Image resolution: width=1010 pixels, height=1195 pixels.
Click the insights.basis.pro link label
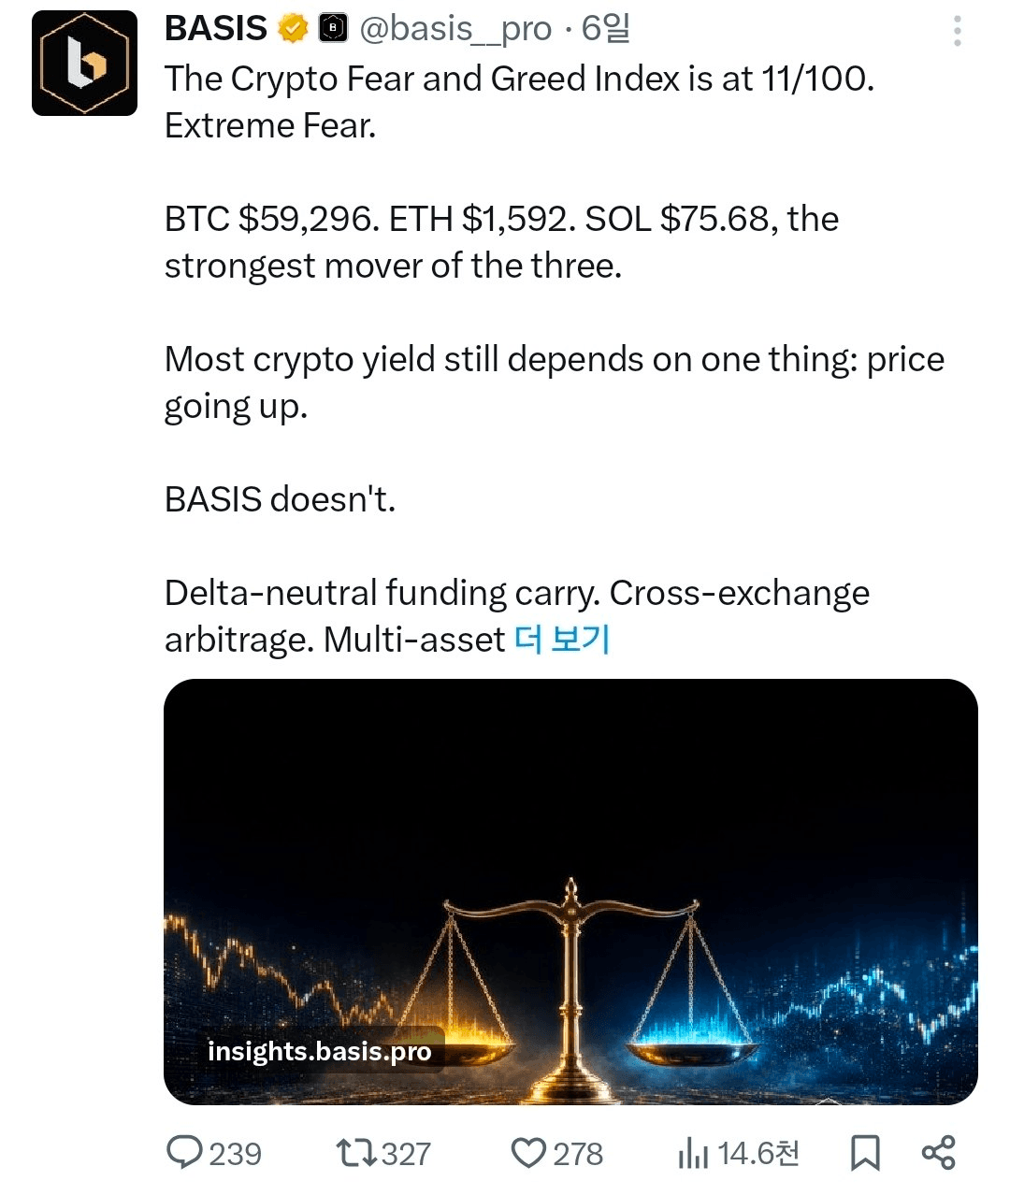pos(320,1051)
